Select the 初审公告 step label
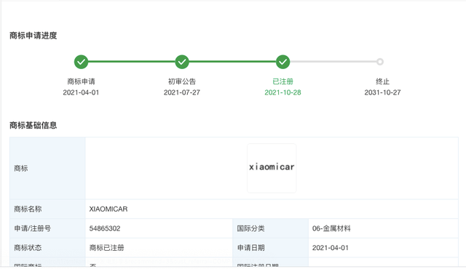466x269 pixels. click(182, 81)
